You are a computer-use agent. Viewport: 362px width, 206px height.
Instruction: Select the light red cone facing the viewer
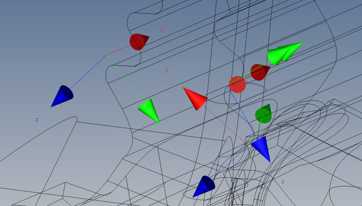[x=237, y=84]
